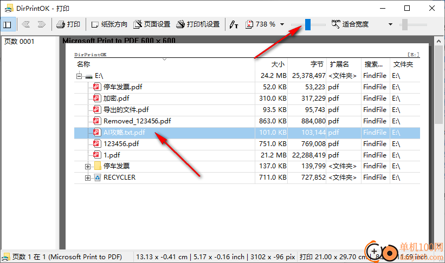Click the 打印 print button
445x263 pixels.
(x=68, y=24)
